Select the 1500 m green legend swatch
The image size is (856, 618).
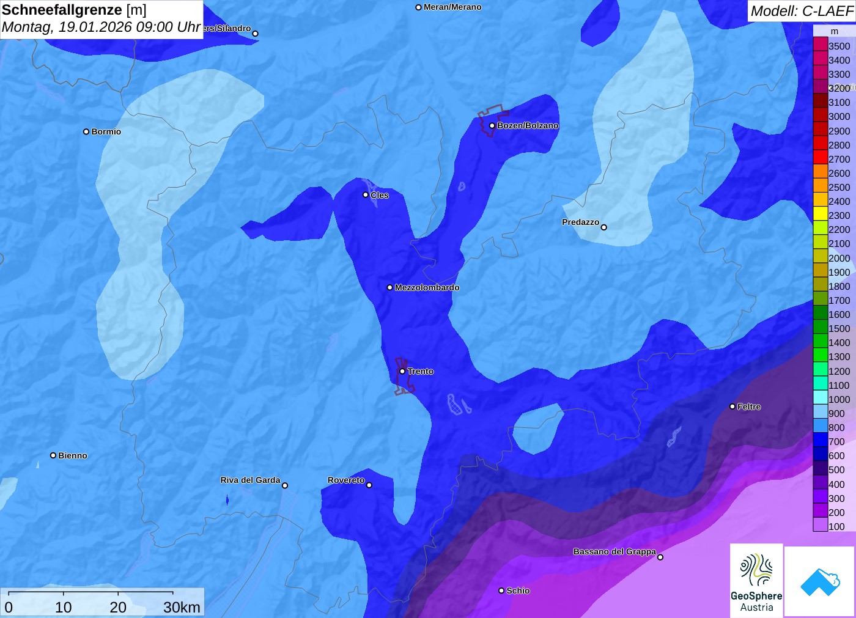pyautogui.click(x=821, y=326)
